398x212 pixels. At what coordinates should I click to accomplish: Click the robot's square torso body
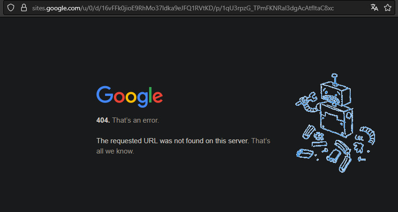click(x=336, y=120)
